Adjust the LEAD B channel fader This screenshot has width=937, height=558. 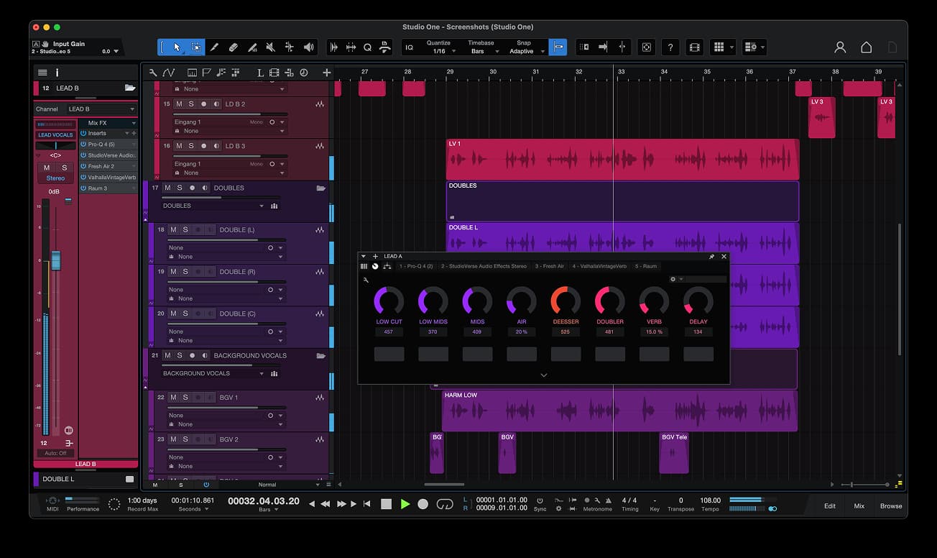click(x=55, y=260)
